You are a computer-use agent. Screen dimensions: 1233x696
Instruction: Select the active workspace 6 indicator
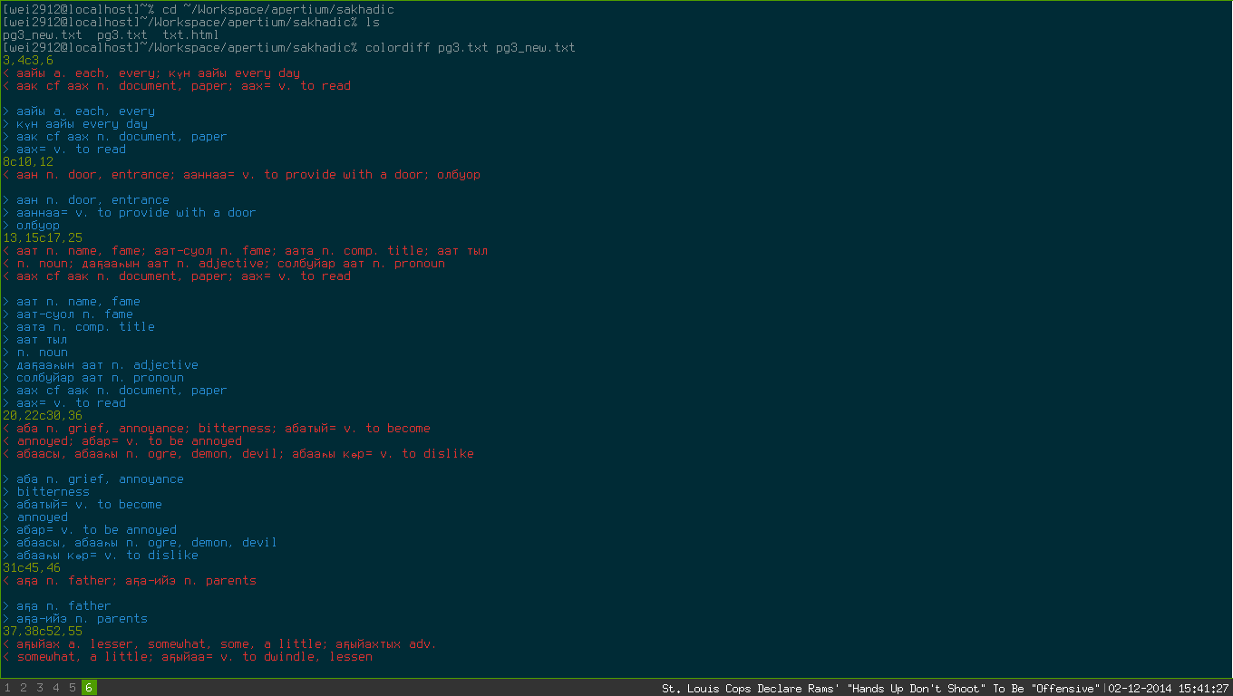(x=89, y=688)
